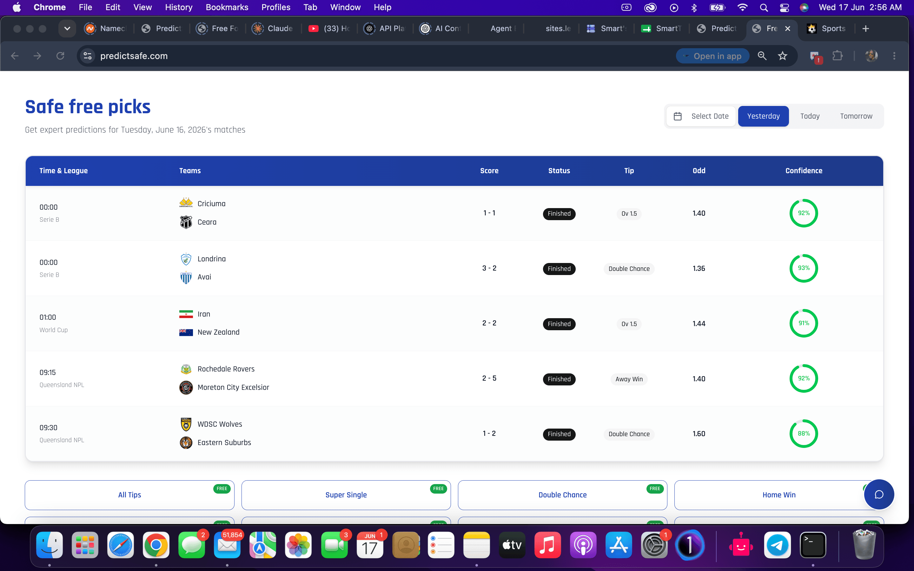View site information icon in address bar
The height and width of the screenshot is (571, 914).
pyautogui.click(x=88, y=56)
